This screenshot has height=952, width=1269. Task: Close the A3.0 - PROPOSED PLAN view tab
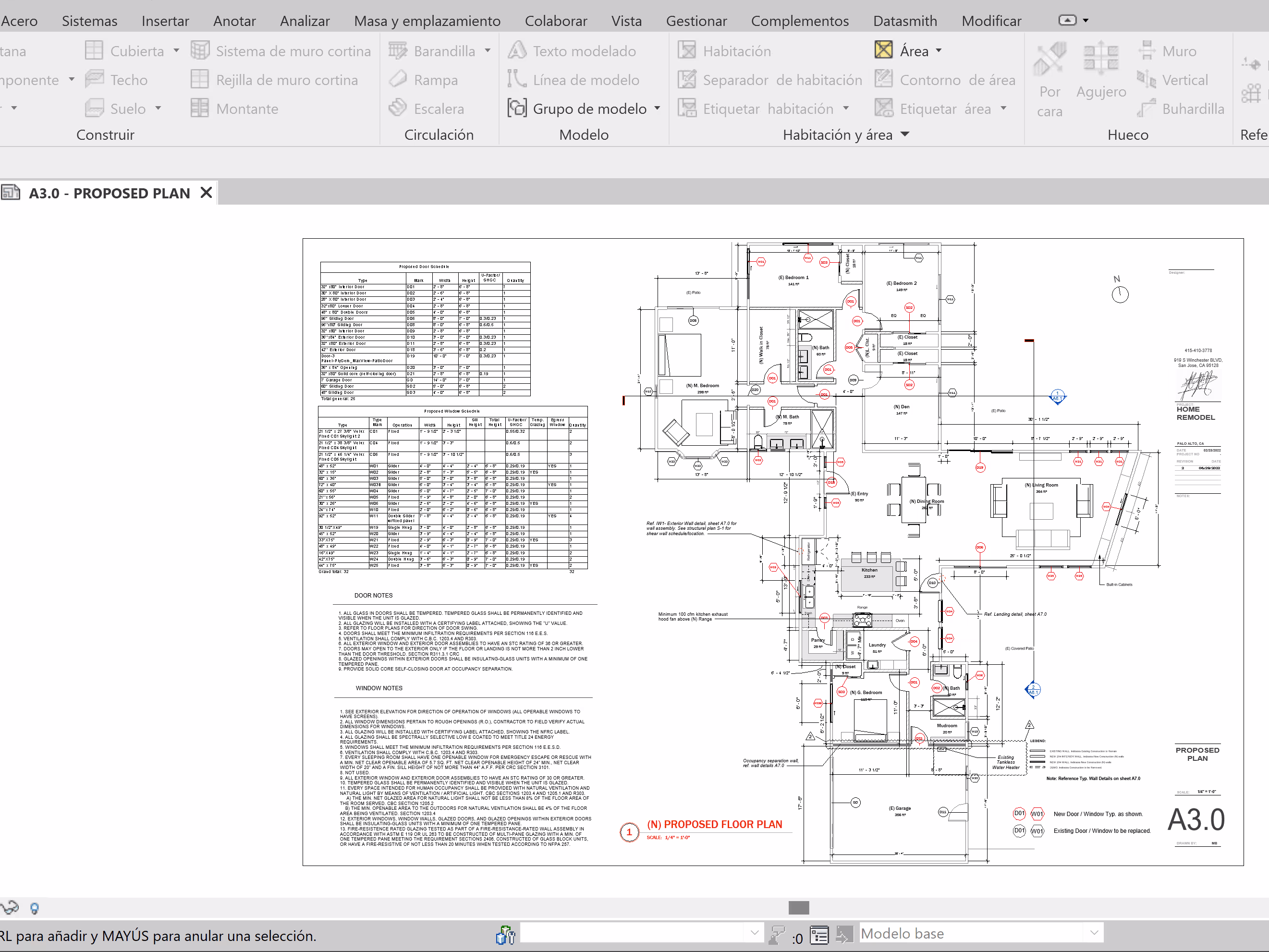(206, 193)
